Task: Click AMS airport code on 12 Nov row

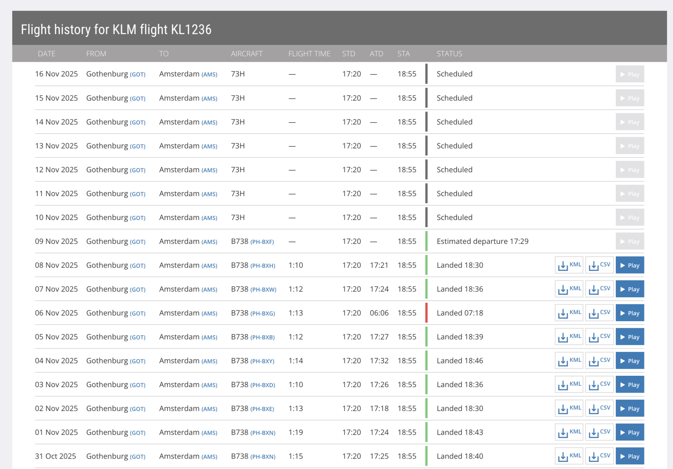Action: point(209,170)
